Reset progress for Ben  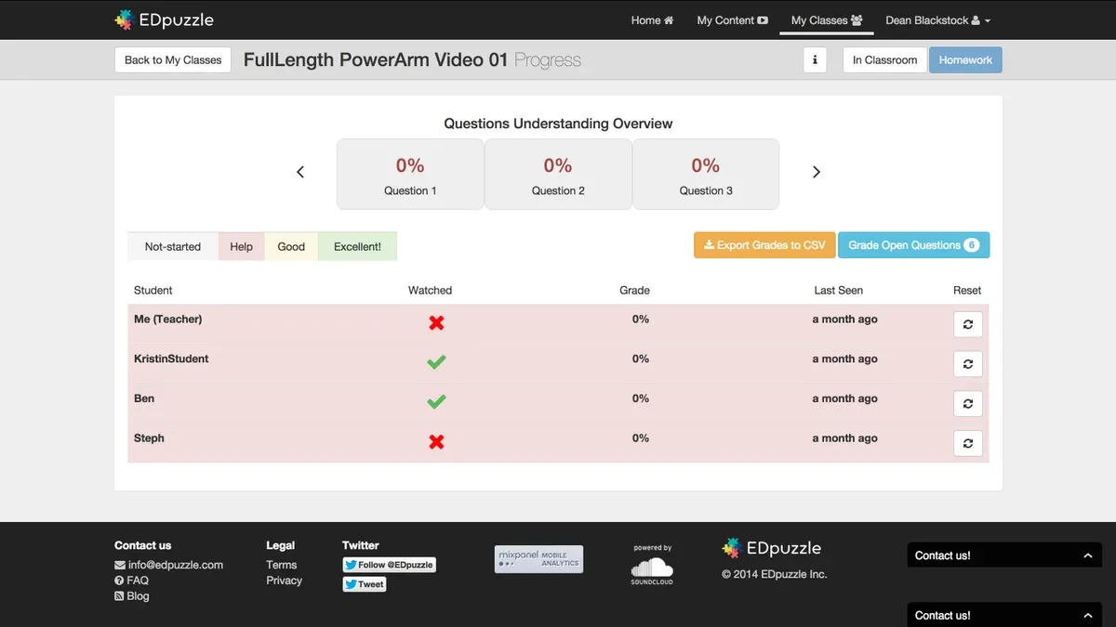click(968, 404)
